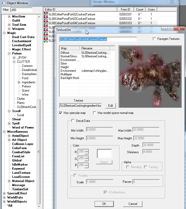Sort list by Editor ID column
186x209 pixels.
(80, 10)
